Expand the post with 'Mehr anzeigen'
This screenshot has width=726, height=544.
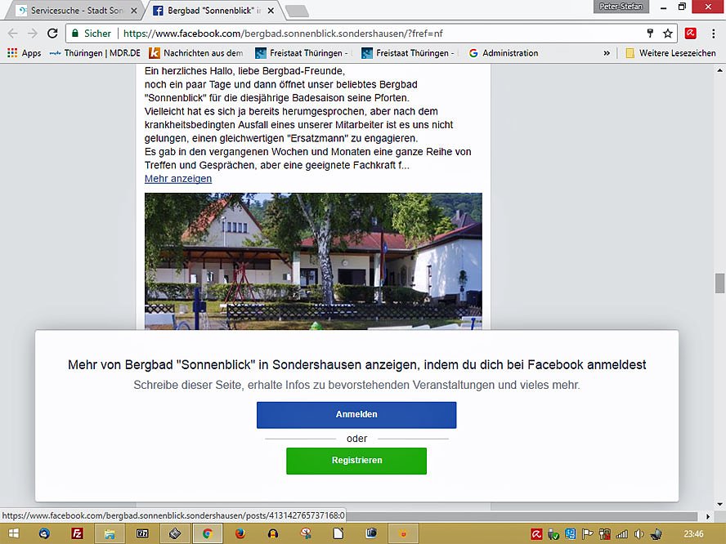point(178,179)
